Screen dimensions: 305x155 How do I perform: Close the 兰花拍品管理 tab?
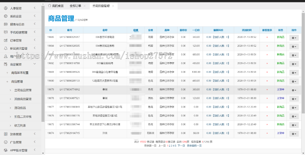(113, 6)
